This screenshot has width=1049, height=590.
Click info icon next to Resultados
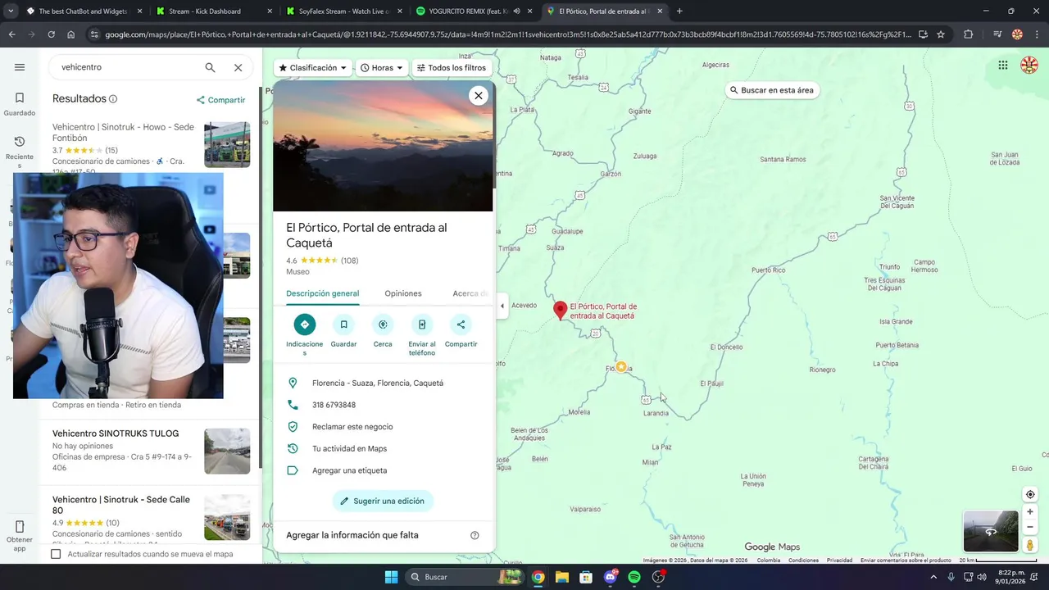click(113, 99)
